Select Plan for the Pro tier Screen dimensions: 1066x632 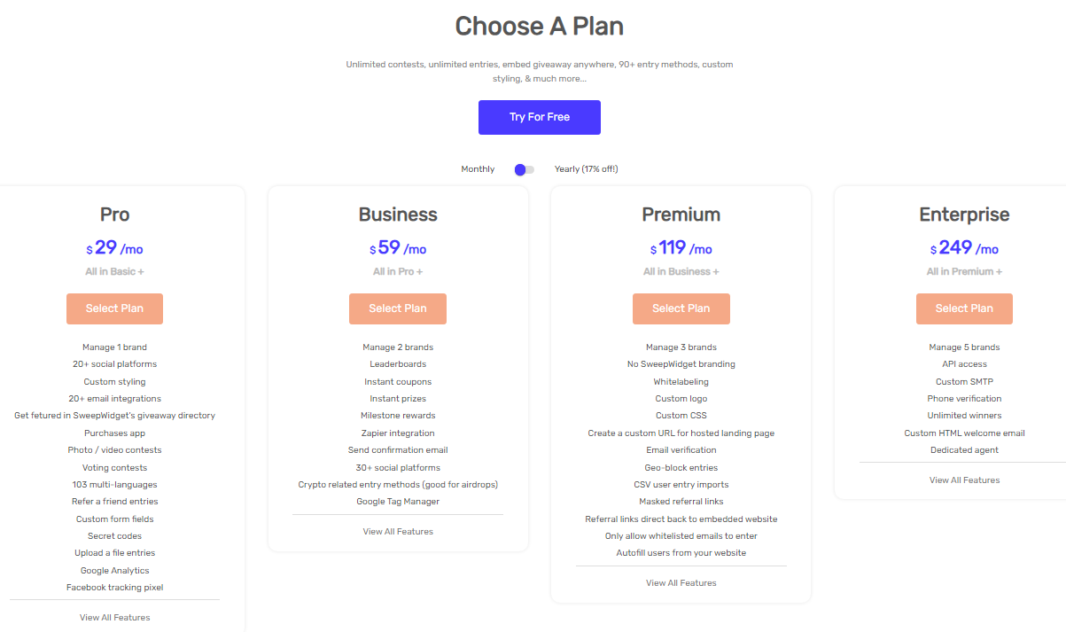(x=114, y=308)
